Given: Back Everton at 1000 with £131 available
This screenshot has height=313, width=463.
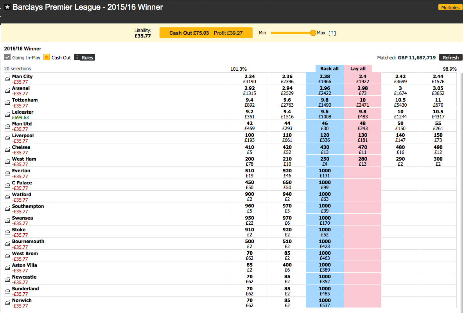Looking at the screenshot, I should (x=325, y=173).
